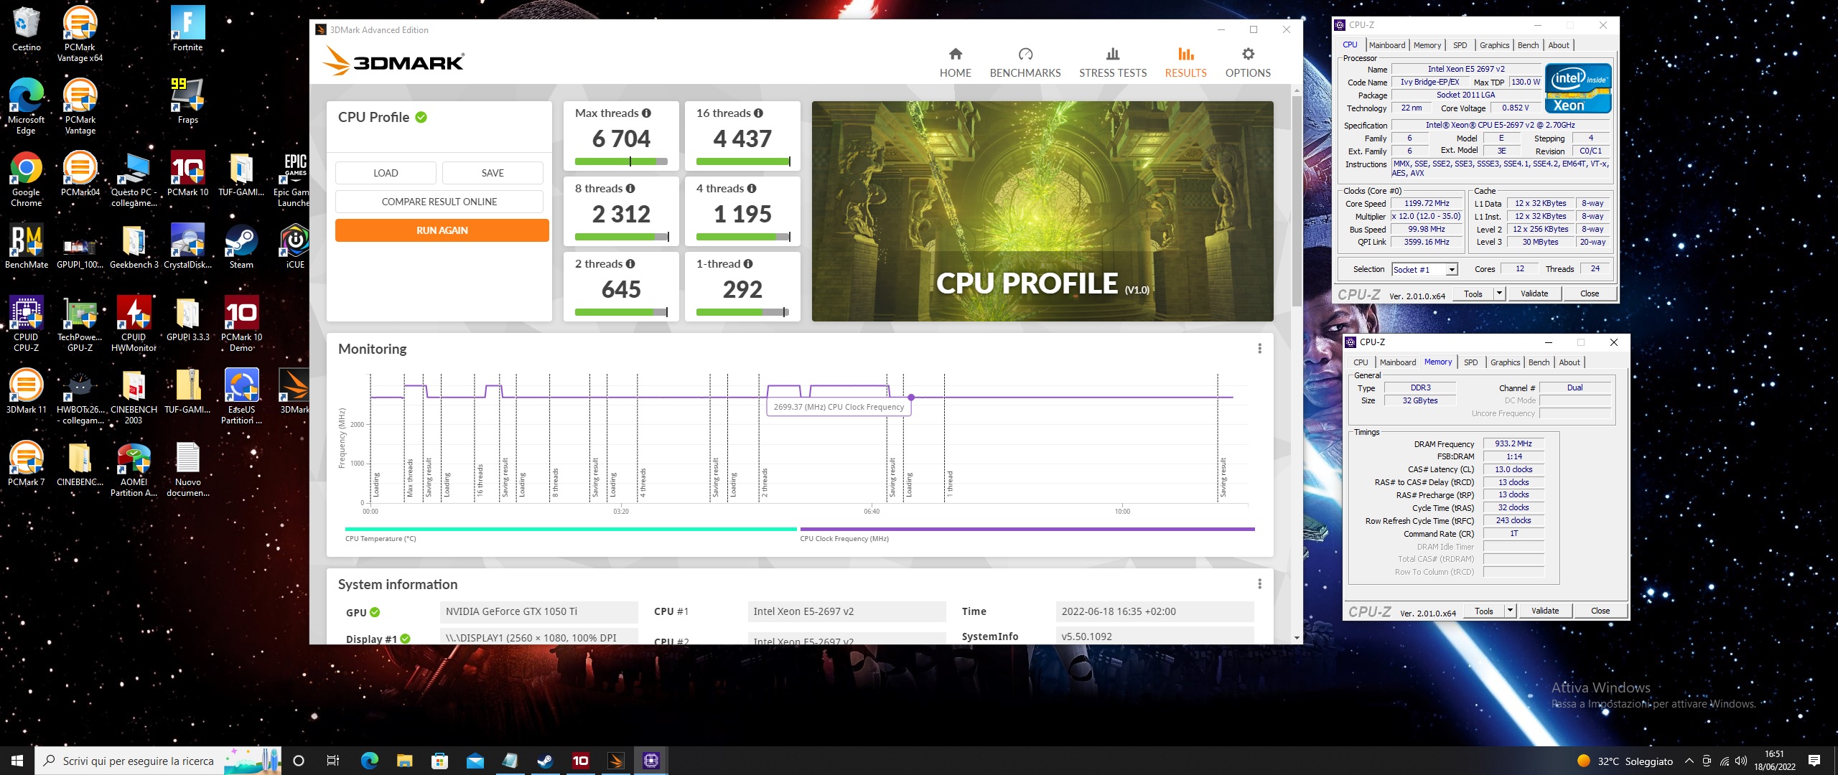Select CPU Clock Frequency legend bar

(1027, 529)
